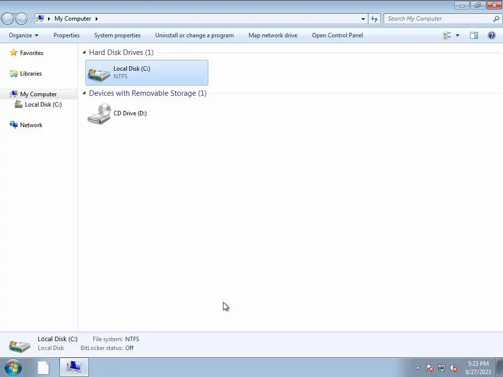Image resolution: width=503 pixels, height=377 pixels.
Task: Minimize the My Computer window
Action: click(462, 5)
